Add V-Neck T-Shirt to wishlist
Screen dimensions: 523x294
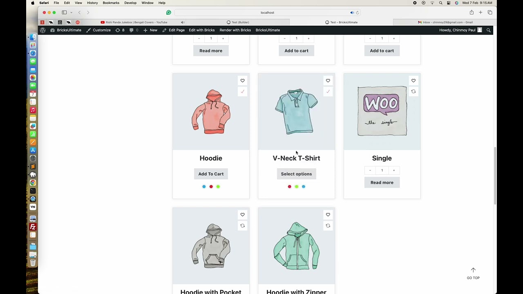pos(328,80)
